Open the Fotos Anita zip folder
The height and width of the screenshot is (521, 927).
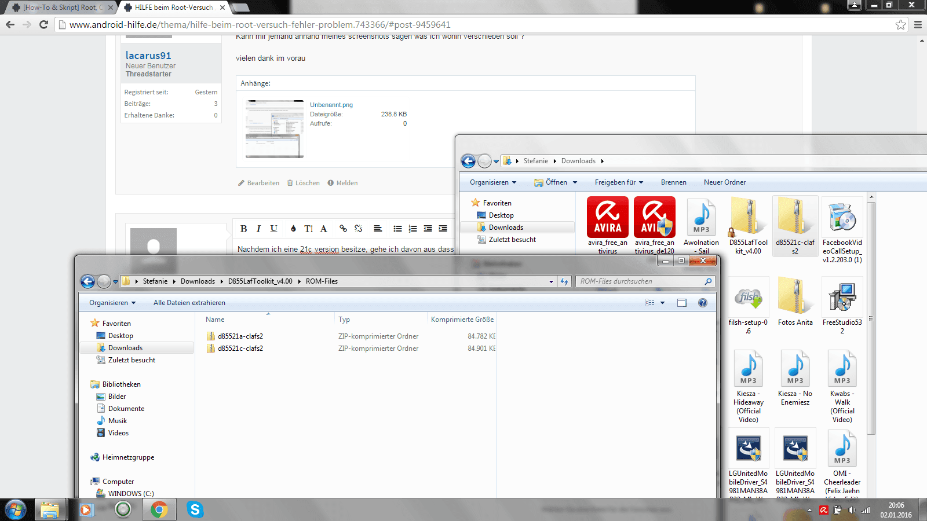[795, 302]
